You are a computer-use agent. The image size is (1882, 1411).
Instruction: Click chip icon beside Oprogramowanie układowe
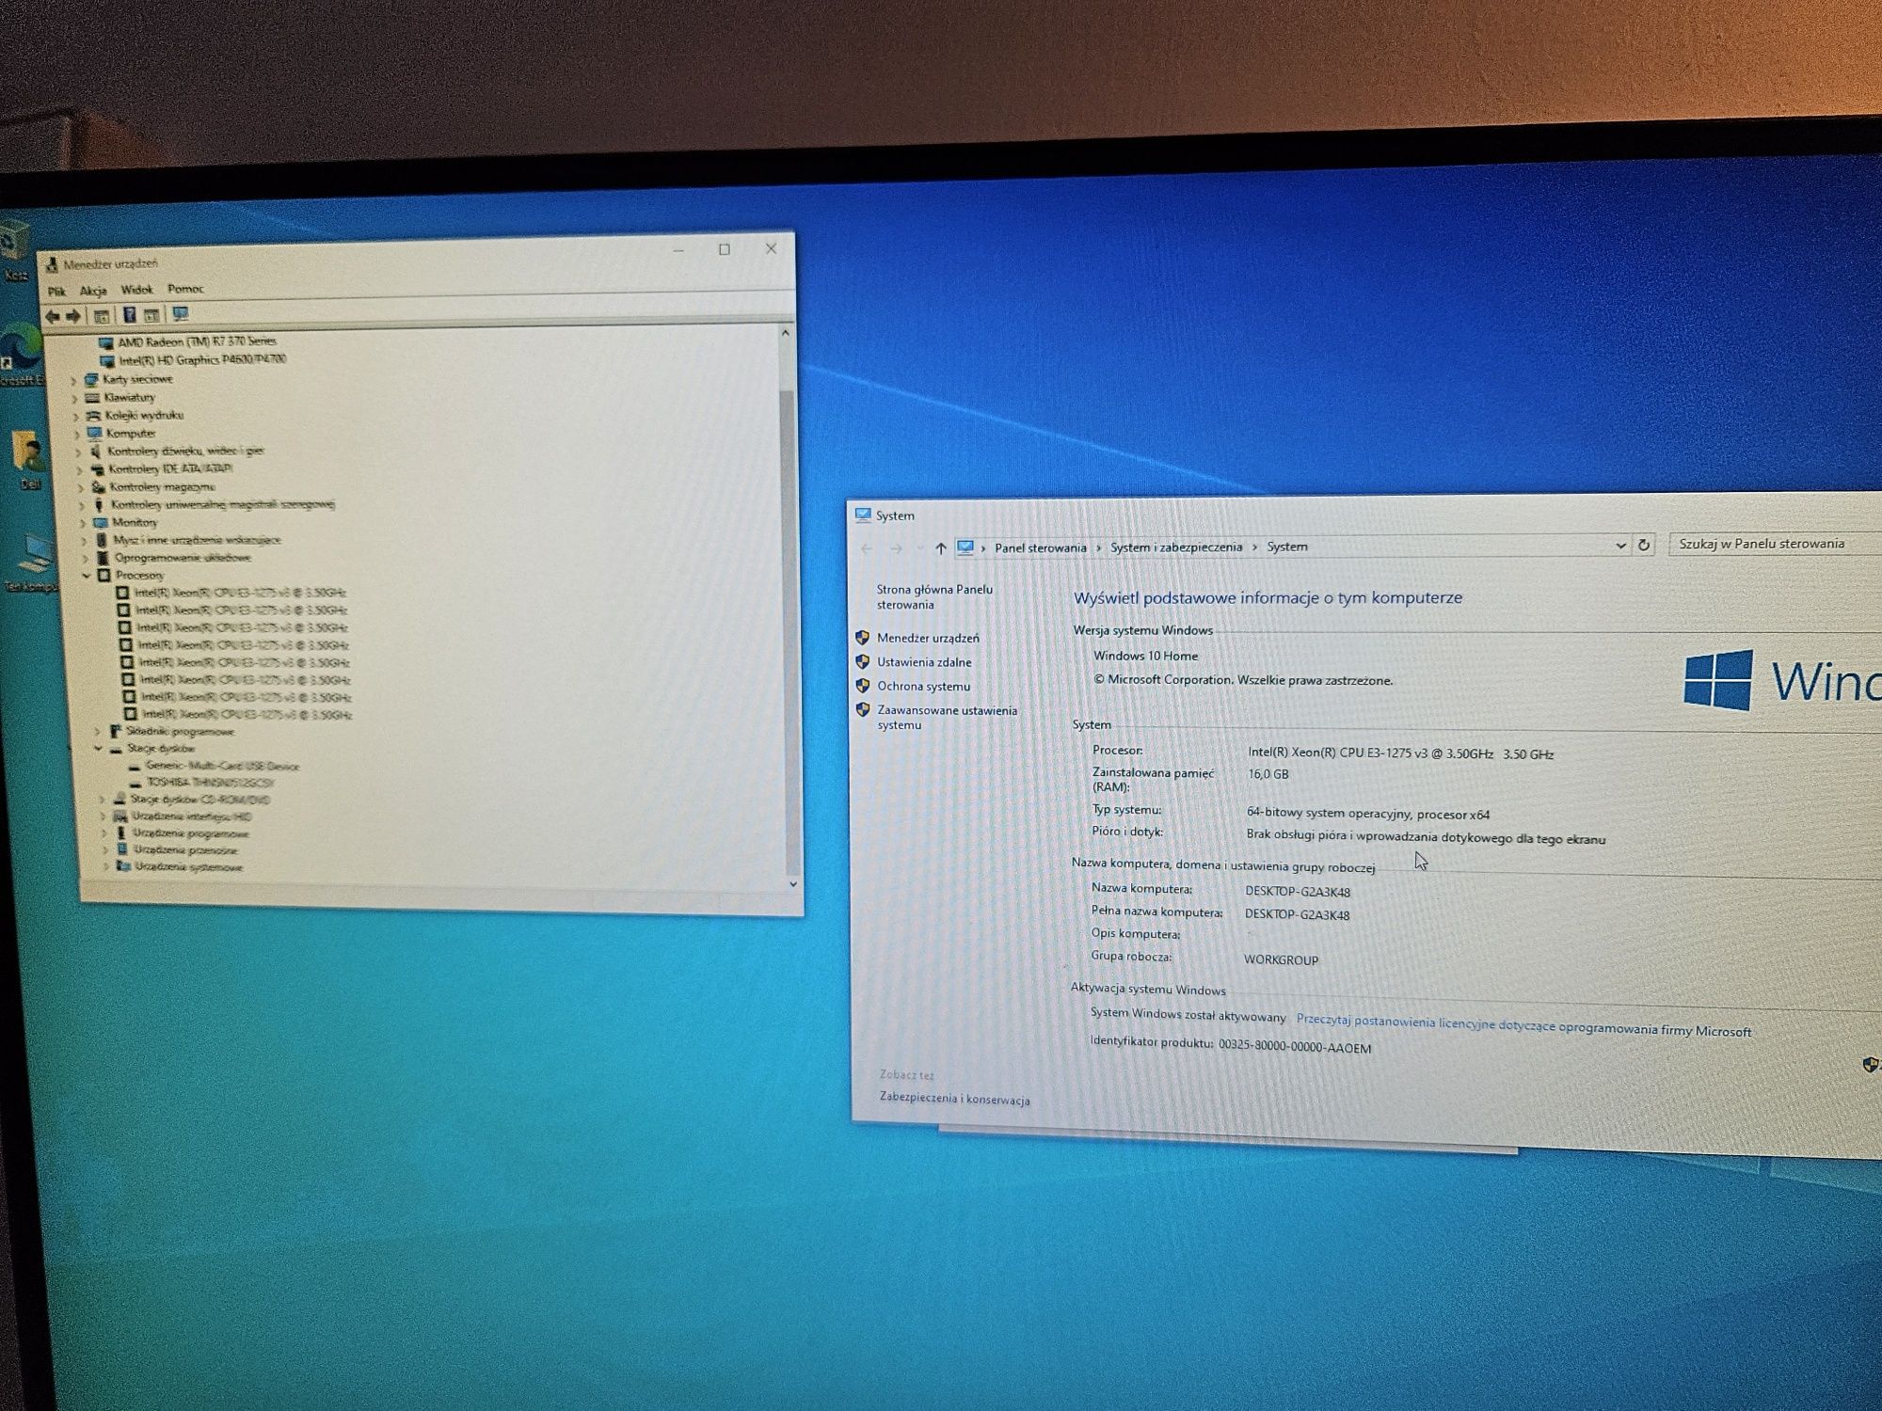click(103, 558)
